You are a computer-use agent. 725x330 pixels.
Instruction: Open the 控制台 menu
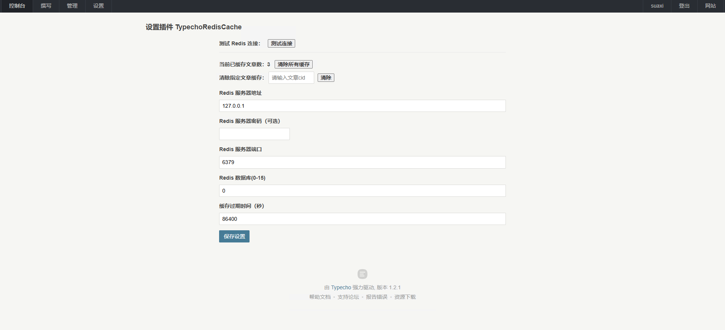(17, 6)
